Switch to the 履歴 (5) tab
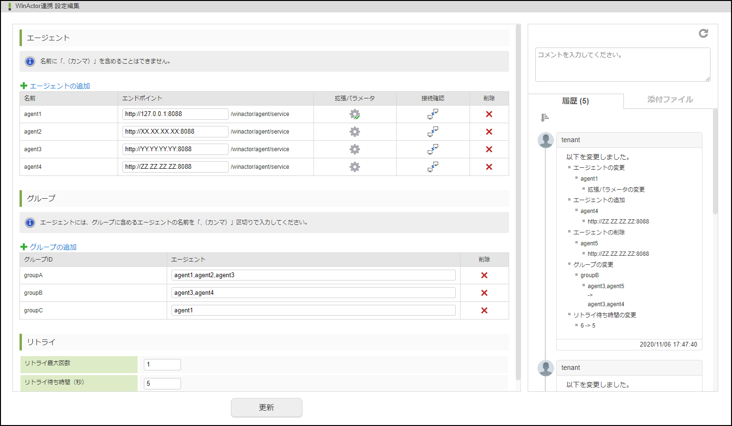Image resolution: width=732 pixels, height=426 pixels. [575, 101]
